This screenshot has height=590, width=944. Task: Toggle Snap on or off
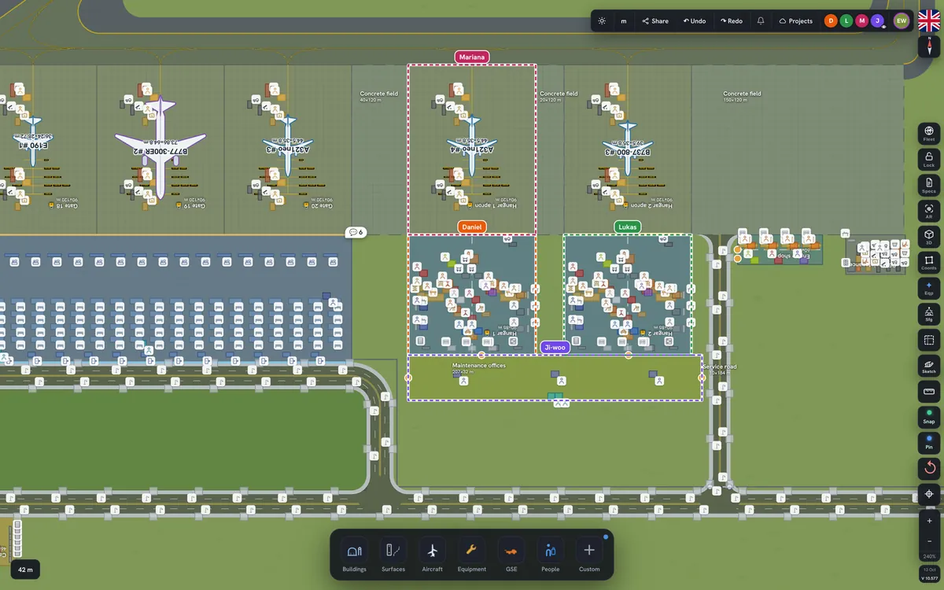(929, 417)
